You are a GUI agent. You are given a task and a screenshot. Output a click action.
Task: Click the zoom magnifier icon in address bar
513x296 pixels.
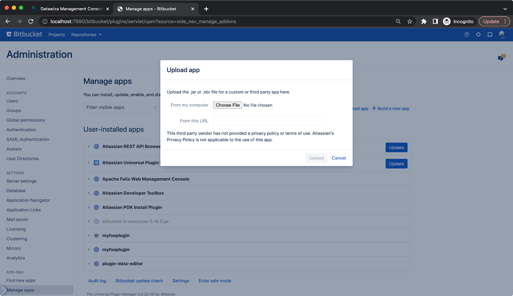(398, 21)
